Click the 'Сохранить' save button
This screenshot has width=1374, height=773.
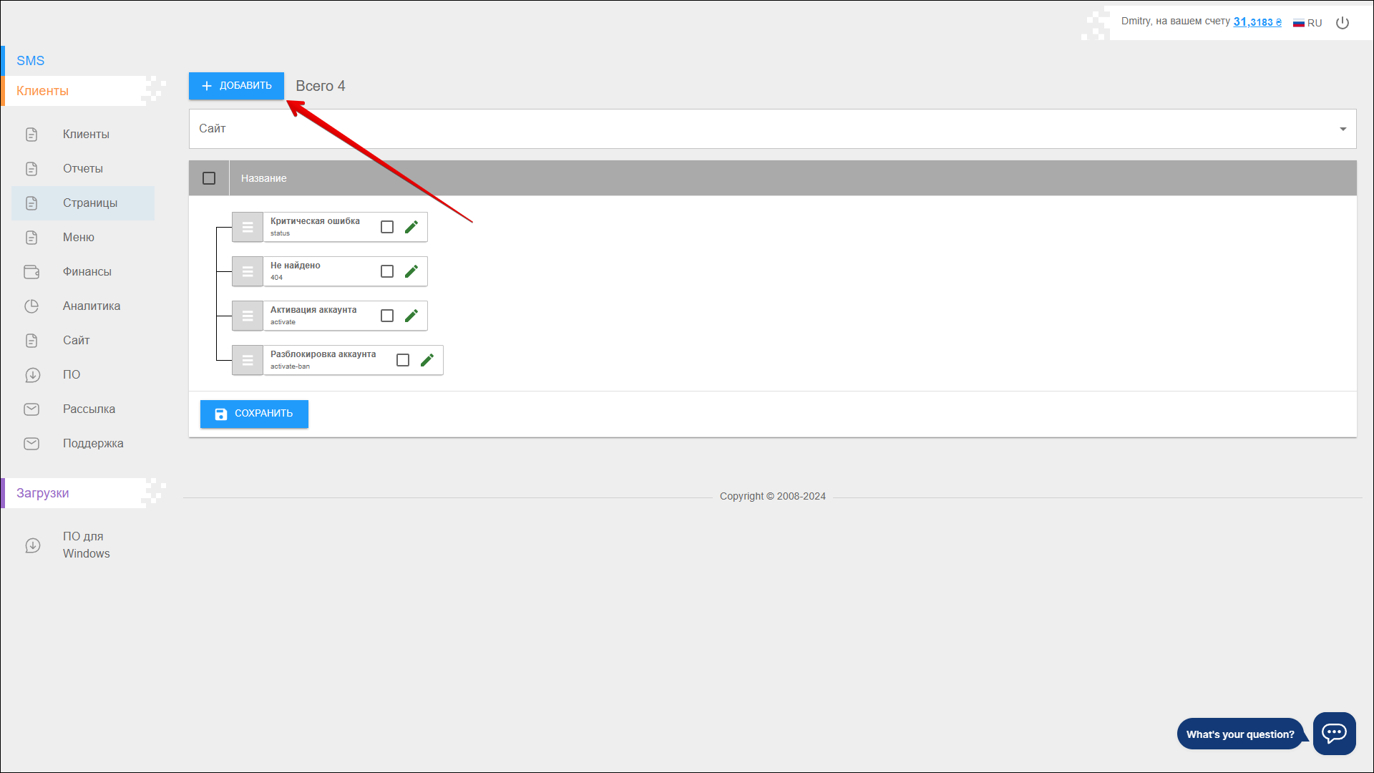[254, 414]
